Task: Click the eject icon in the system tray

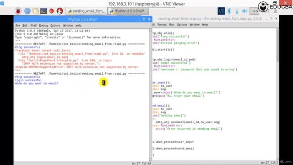Action: click(x=276, y=11)
